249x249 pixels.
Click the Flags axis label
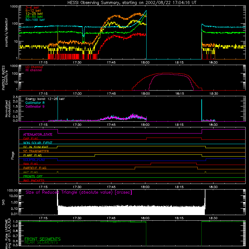point(13,155)
